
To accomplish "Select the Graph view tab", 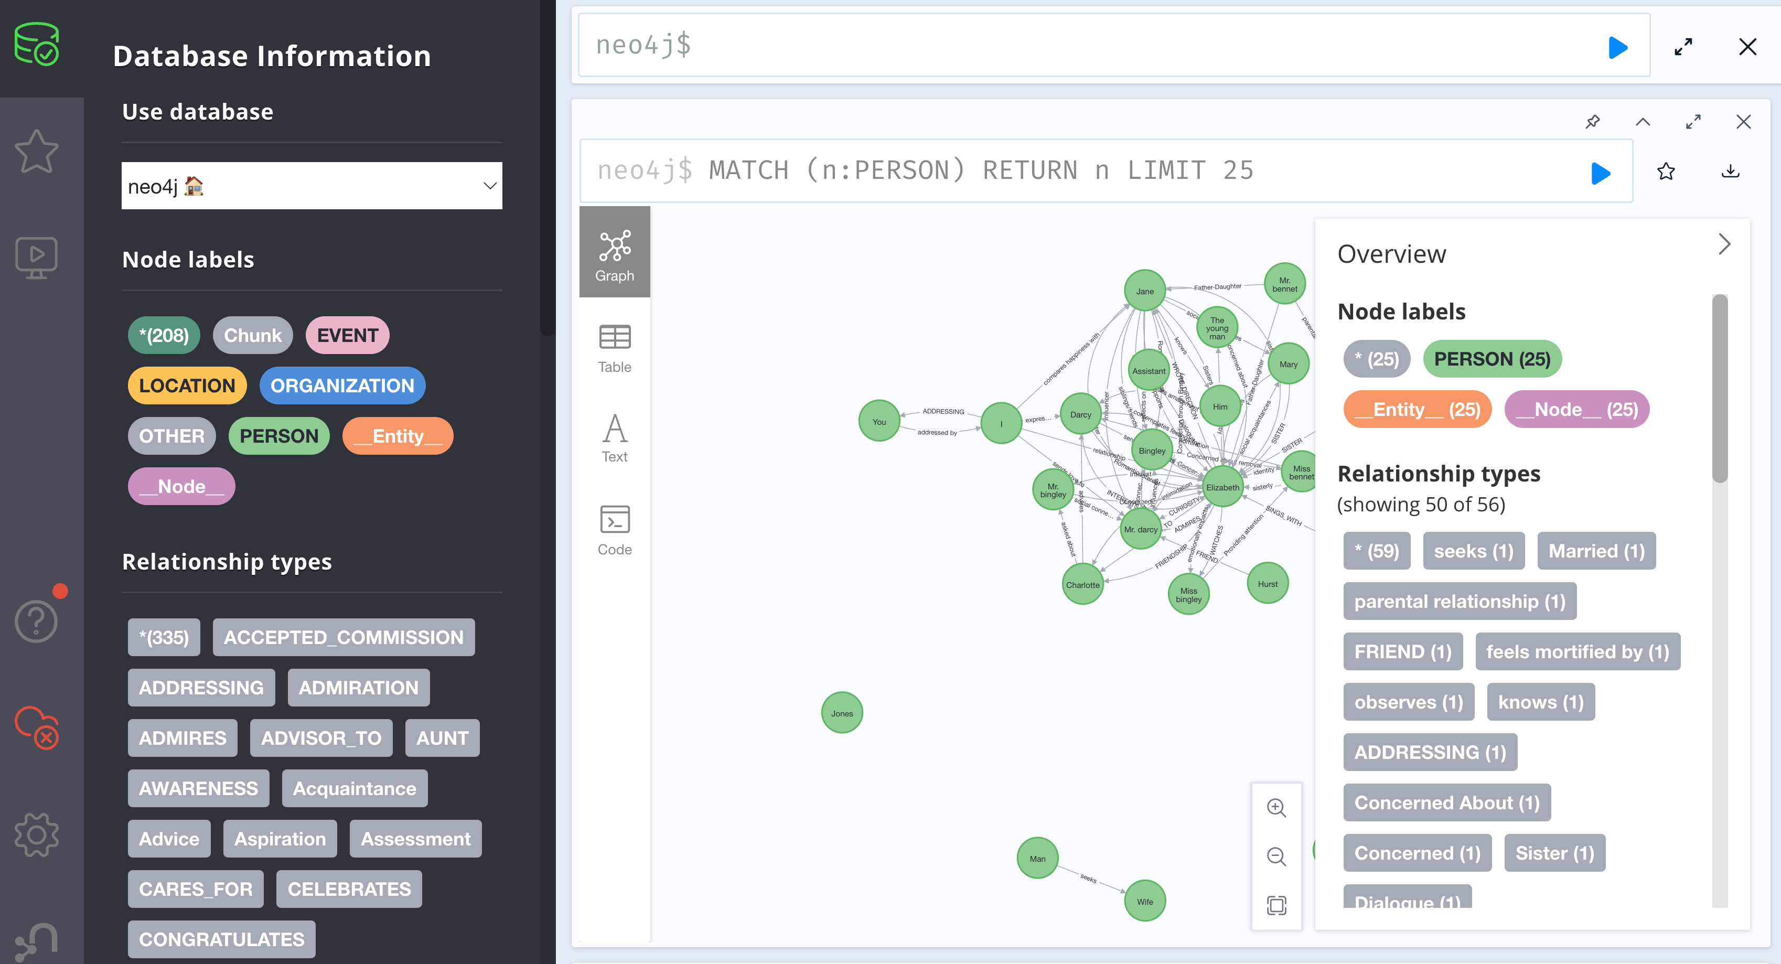I will pos(615,251).
